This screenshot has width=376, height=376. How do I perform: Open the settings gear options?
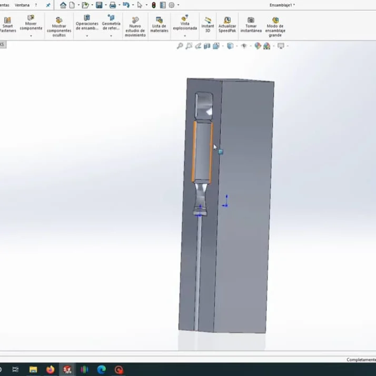click(172, 5)
